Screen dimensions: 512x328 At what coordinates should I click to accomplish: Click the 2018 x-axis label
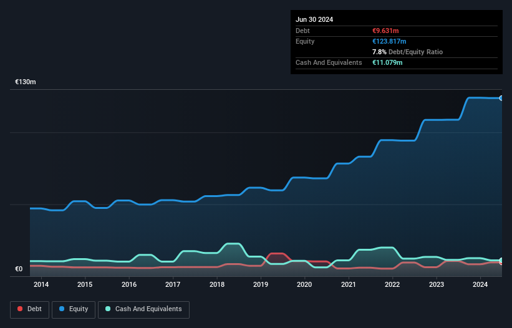pos(217,284)
